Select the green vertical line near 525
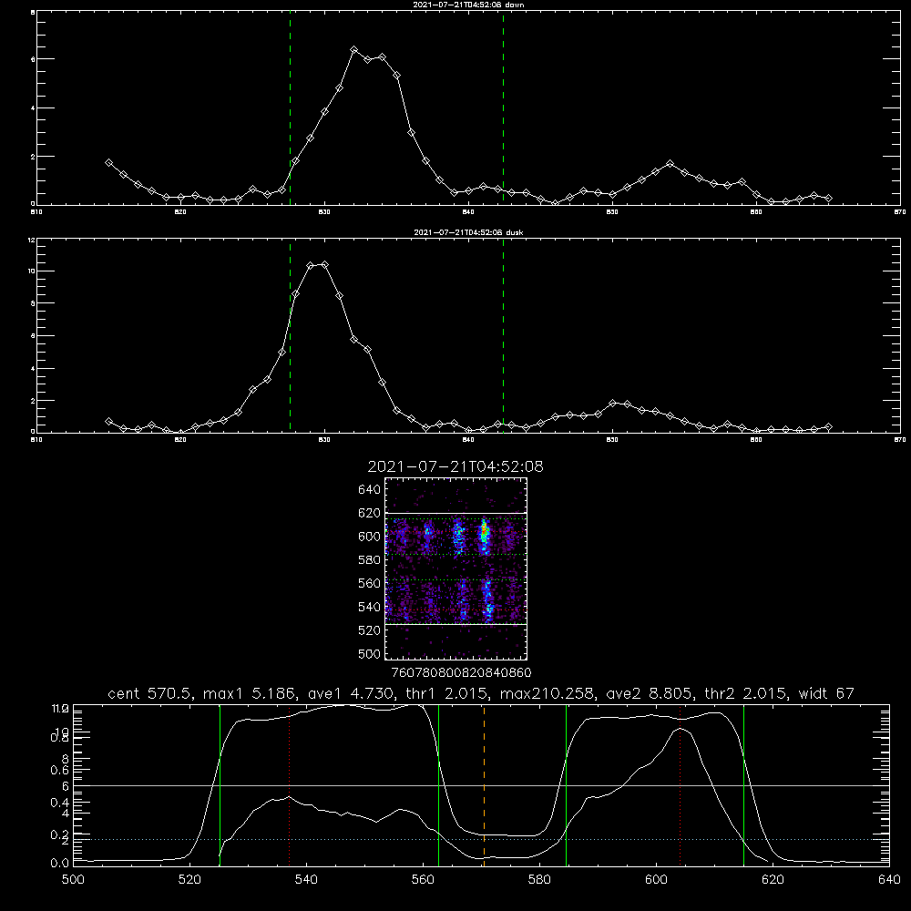 point(220,784)
